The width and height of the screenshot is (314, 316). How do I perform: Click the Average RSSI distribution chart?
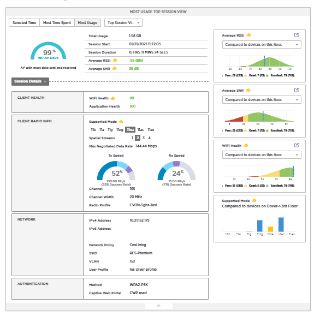(x=259, y=61)
